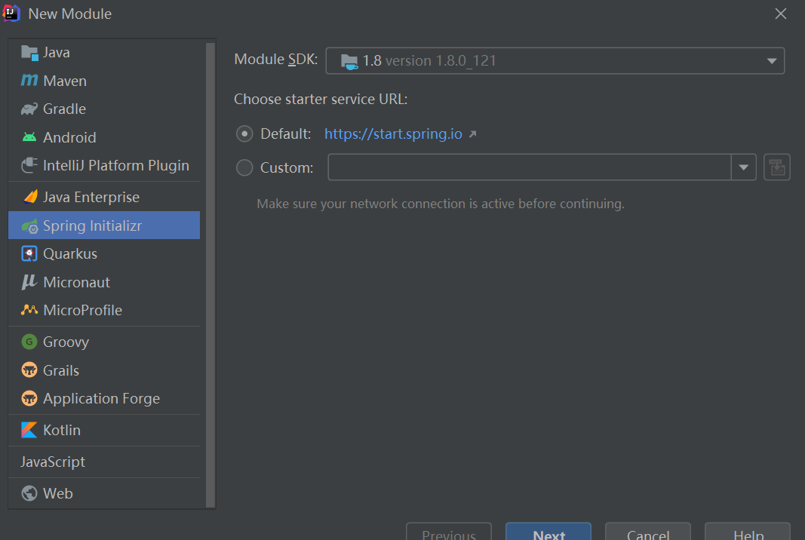Screen dimensions: 805x540
Task: Click the Module SDK label
Action: pyautogui.click(x=275, y=60)
